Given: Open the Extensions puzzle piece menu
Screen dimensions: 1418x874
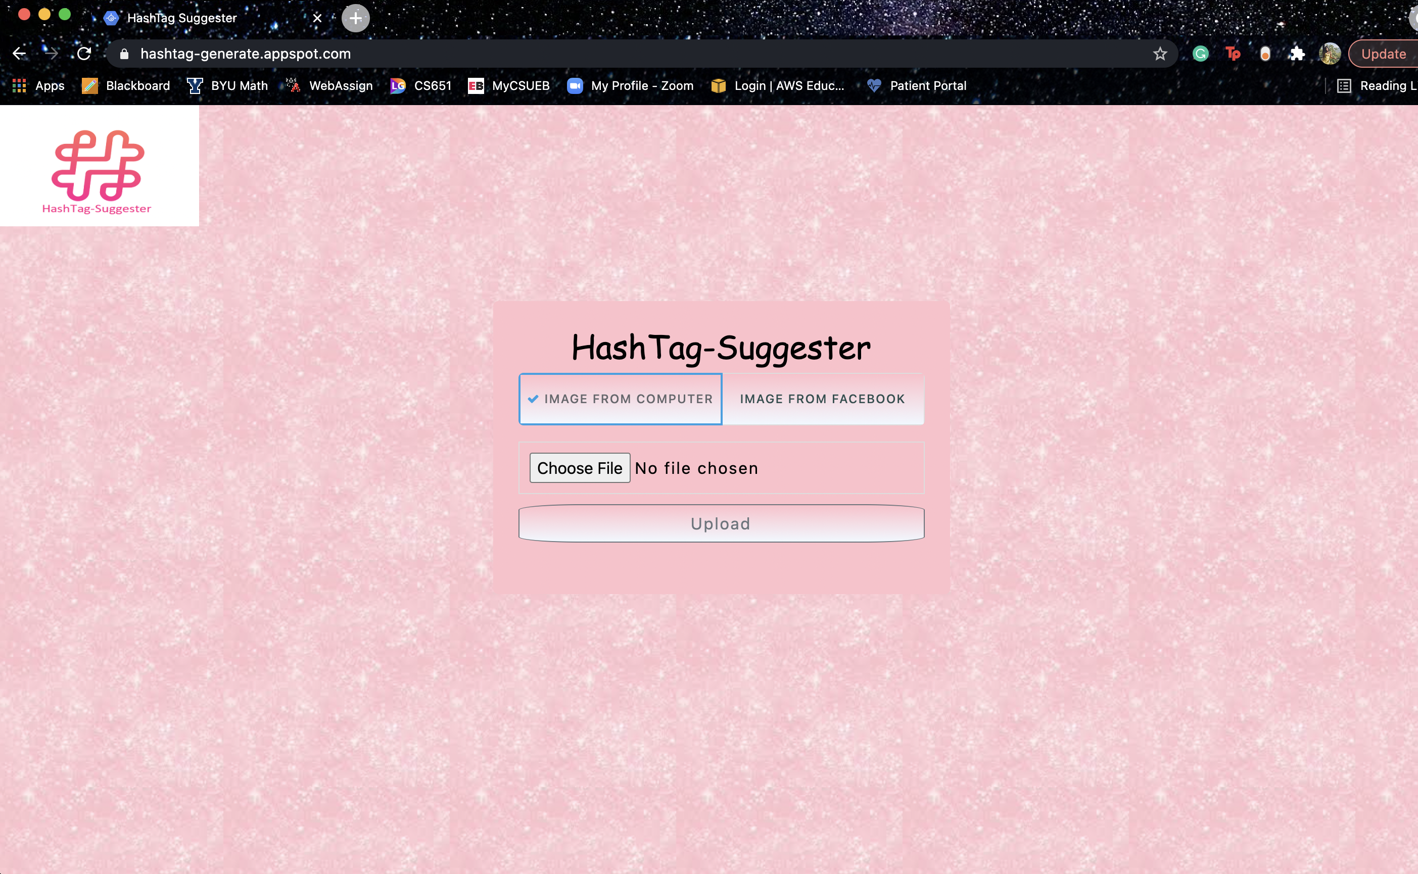Looking at the screenshot, I should 1297,54.
